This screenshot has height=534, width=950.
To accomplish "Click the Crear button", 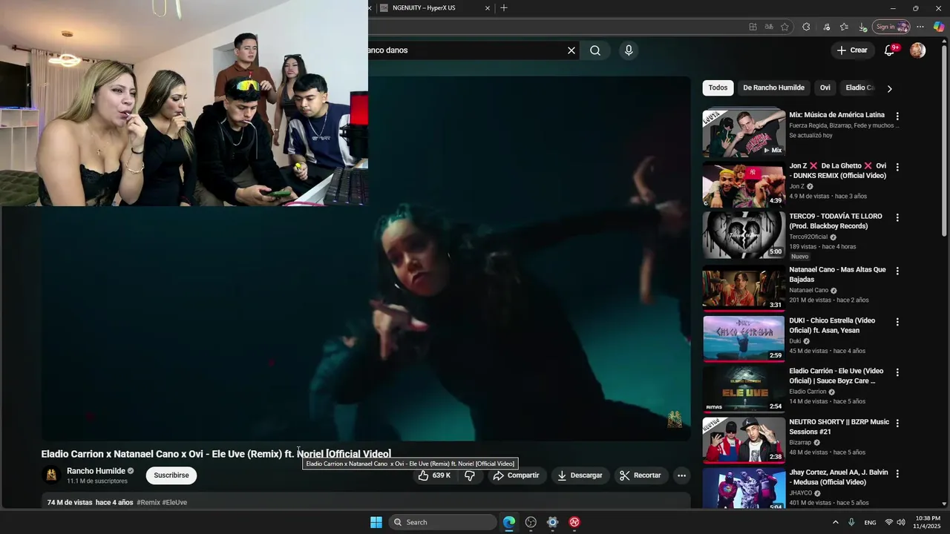I will click(852, 50).
